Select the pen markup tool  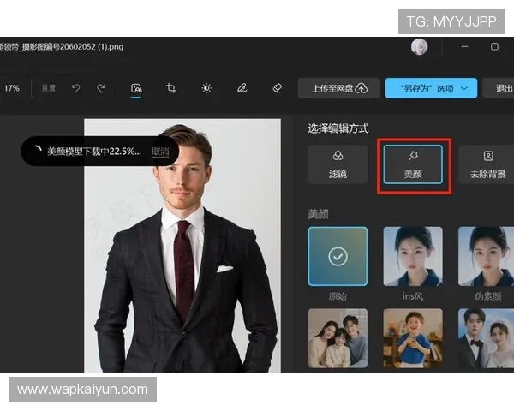click(x=242, y=88)
